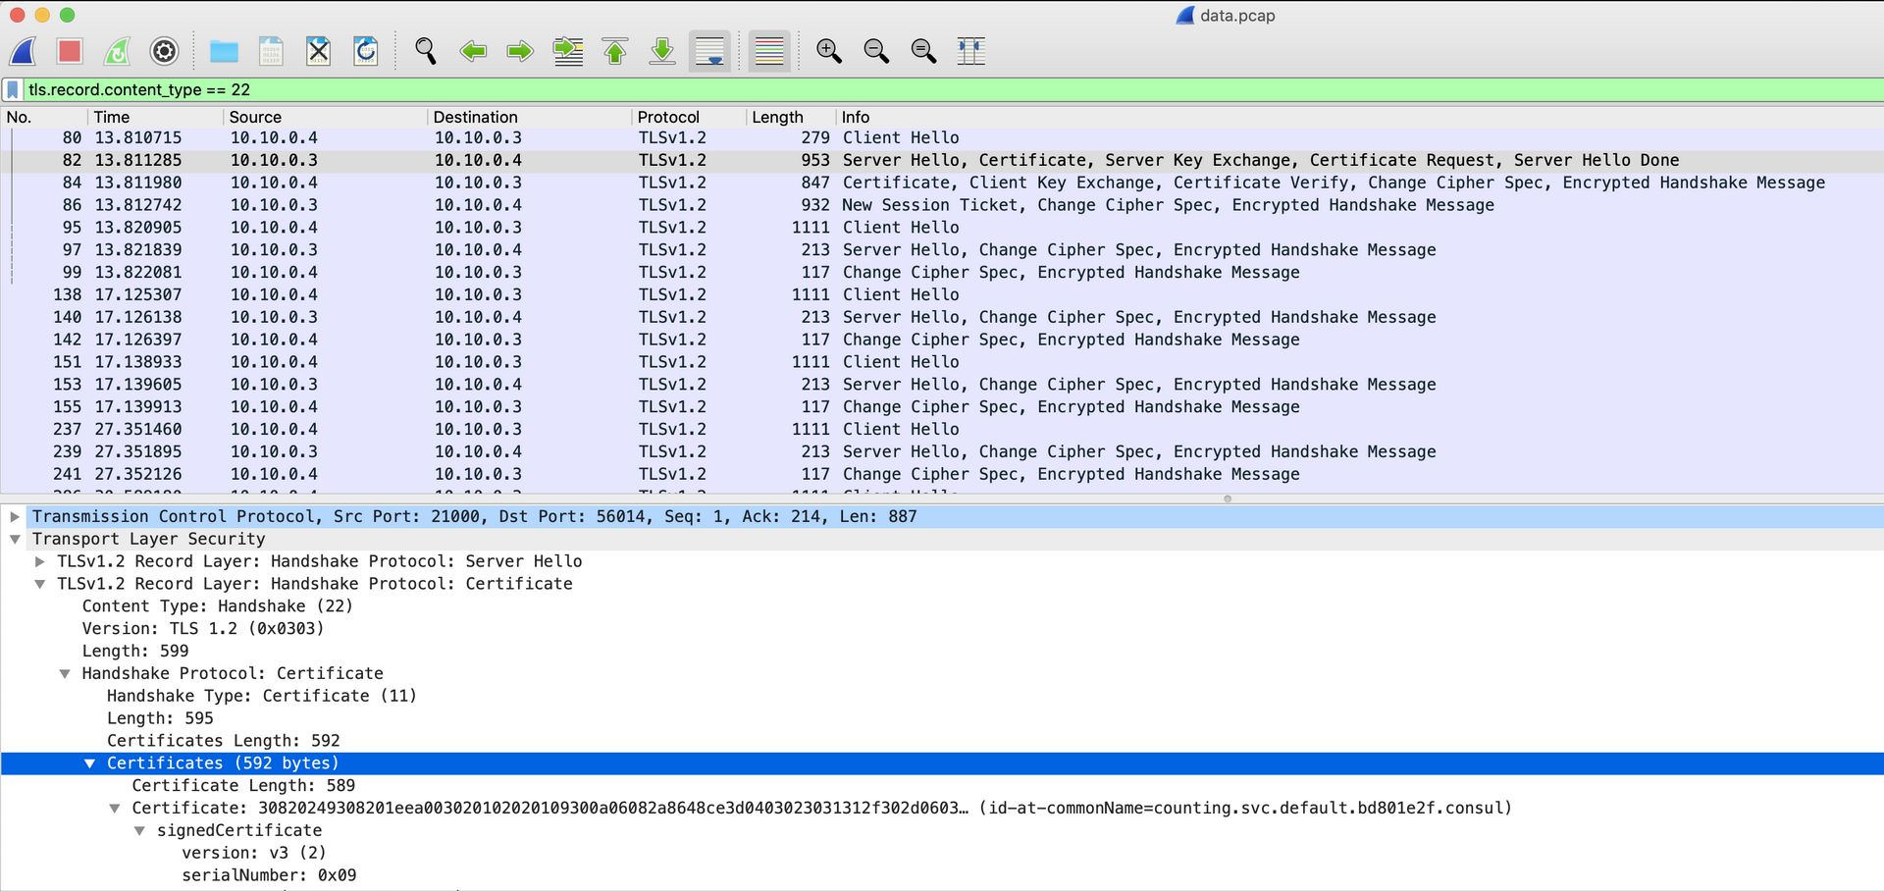1884x892 pixels.
Task: Open capture options gear icon
Action: point(164,51)
